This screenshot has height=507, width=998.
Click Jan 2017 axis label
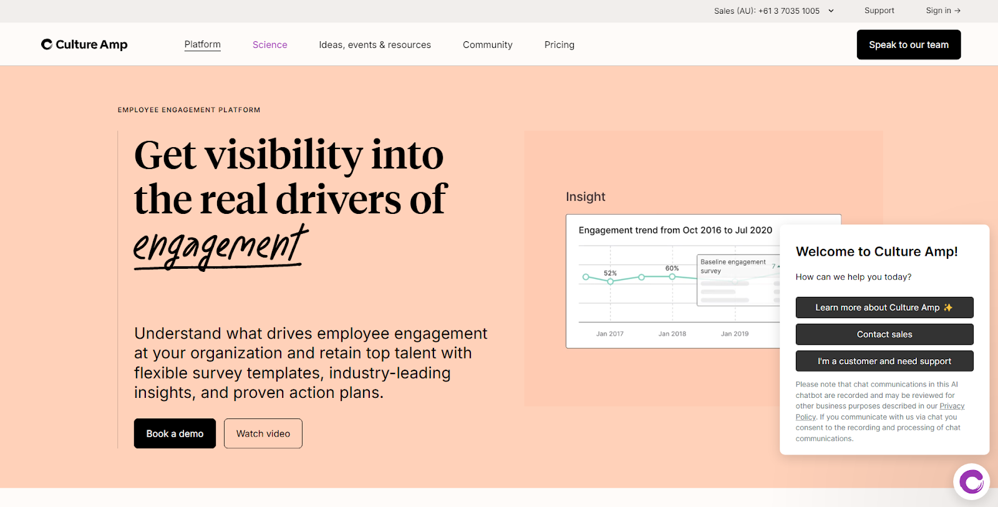[x=610, y=334]
